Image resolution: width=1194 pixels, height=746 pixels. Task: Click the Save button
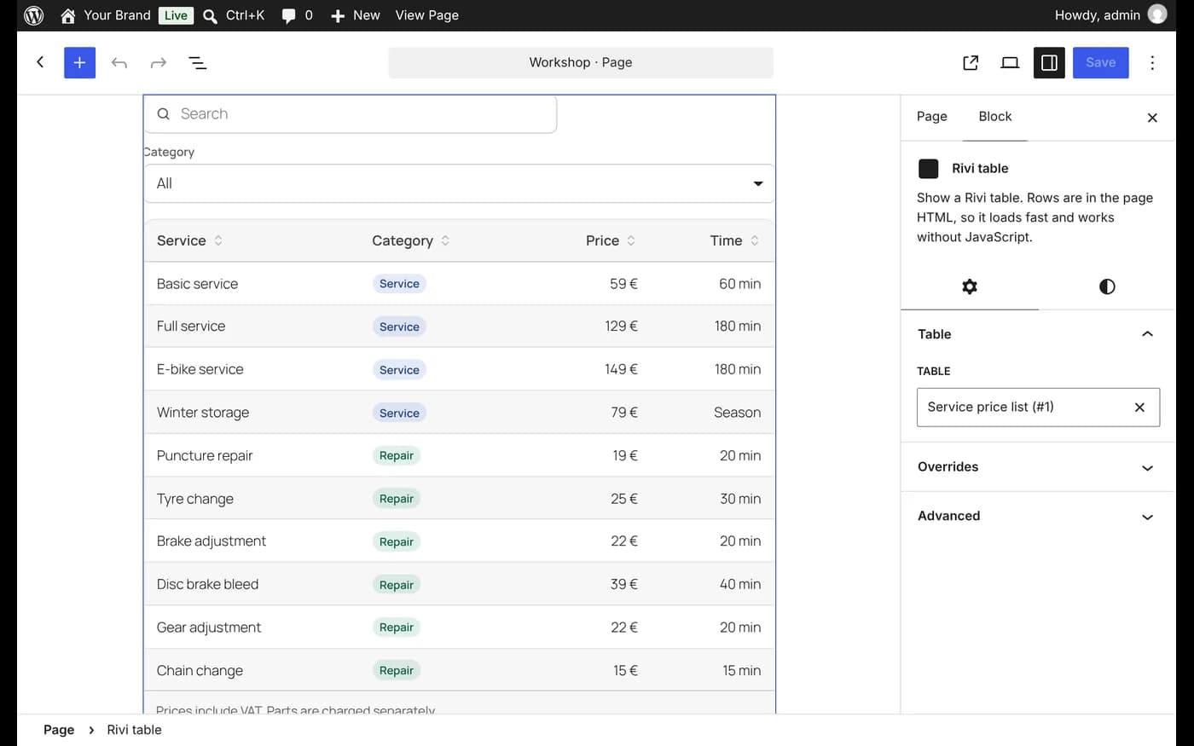[1101, 62]
